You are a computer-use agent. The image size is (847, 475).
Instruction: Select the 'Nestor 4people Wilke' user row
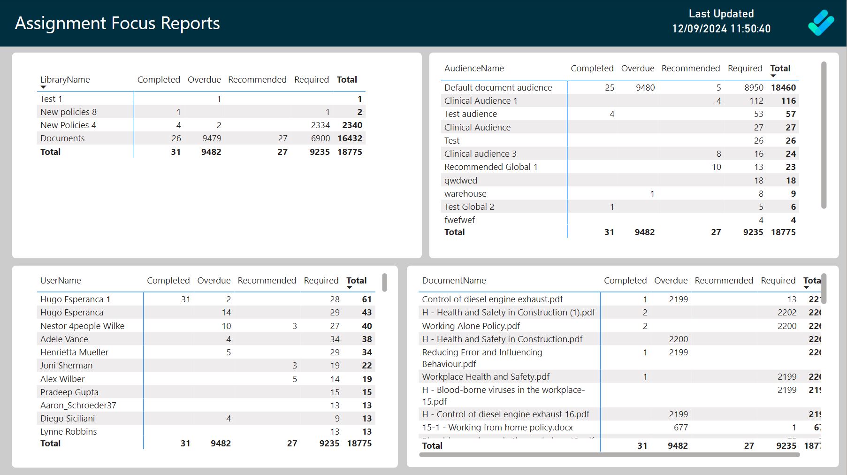point(206,326)
